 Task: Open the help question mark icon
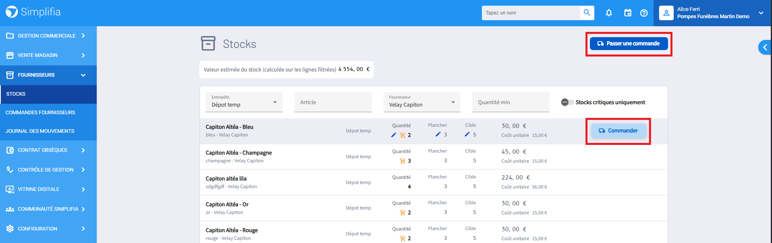coord(644,13)
